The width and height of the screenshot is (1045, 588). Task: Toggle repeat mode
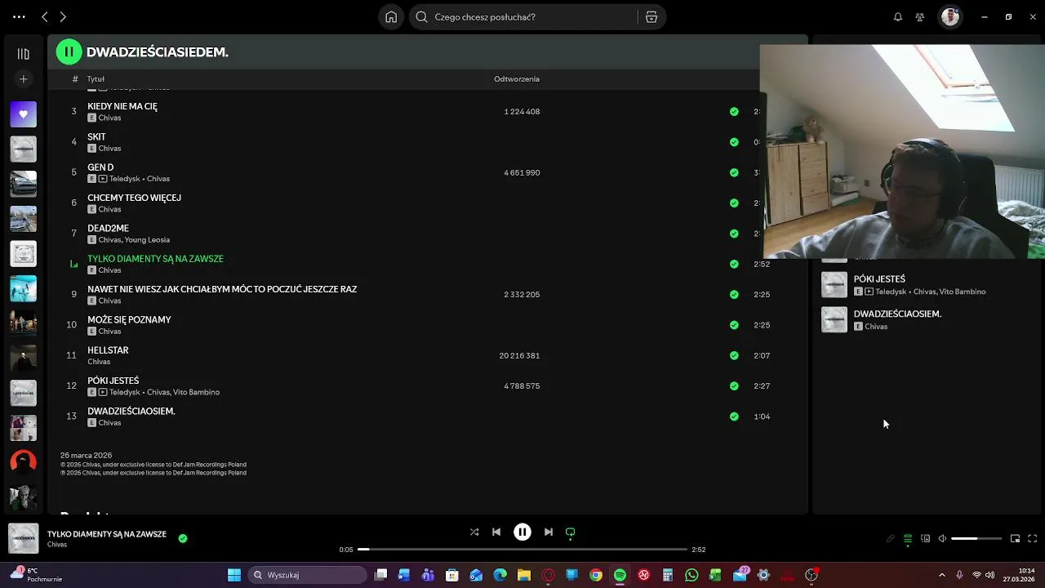pyautogui.click(x=571, y=532)
